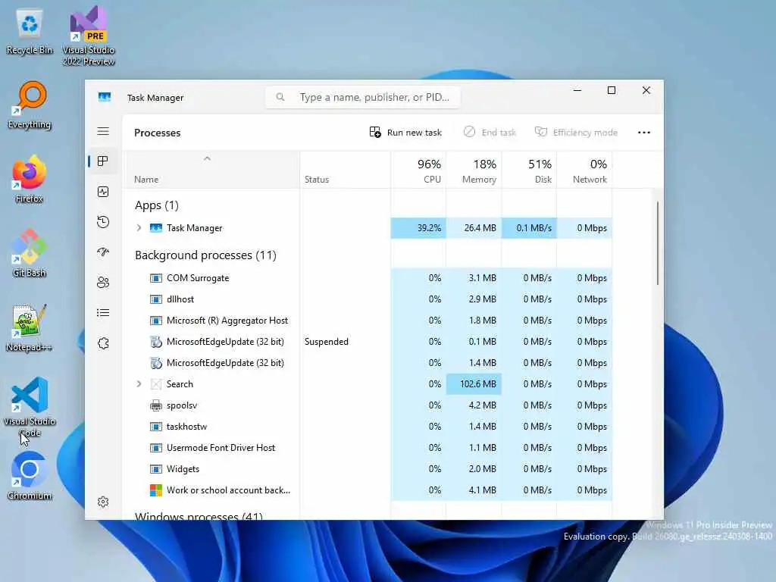
Task: Click the 0.1 MB/s disk cell for Task Manager
Action: tap(529, 227)
